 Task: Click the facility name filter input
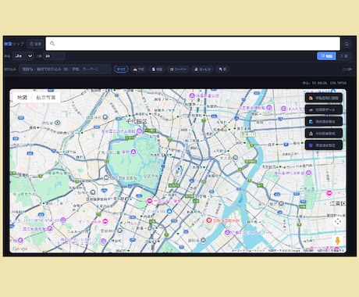(x=65, y=70)
